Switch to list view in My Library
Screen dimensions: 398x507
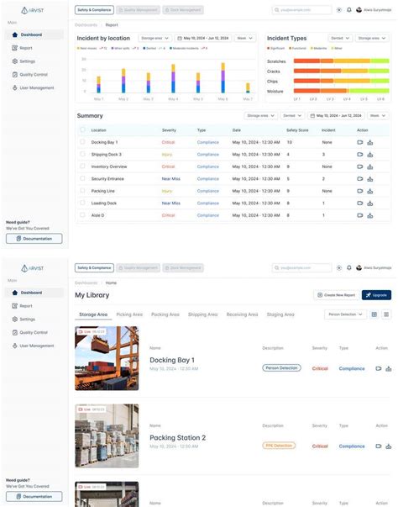pyautogui.click(x=386, y=314)
